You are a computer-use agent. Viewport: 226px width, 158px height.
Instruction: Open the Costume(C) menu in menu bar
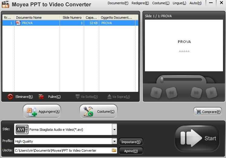coord(161,3)
